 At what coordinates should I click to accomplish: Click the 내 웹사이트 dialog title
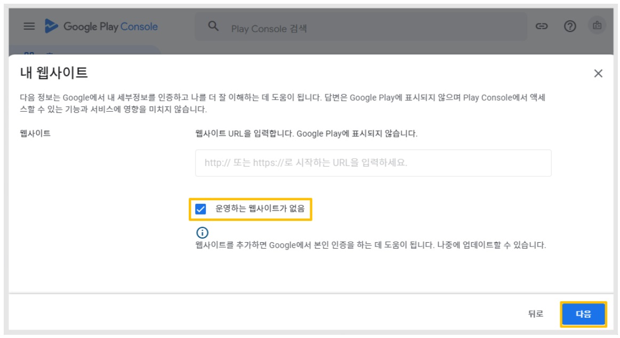[x=54, y=73]
